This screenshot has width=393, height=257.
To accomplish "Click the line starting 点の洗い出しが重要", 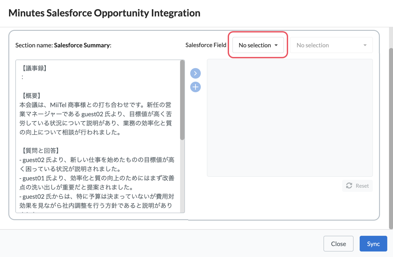I will [76, 187].
